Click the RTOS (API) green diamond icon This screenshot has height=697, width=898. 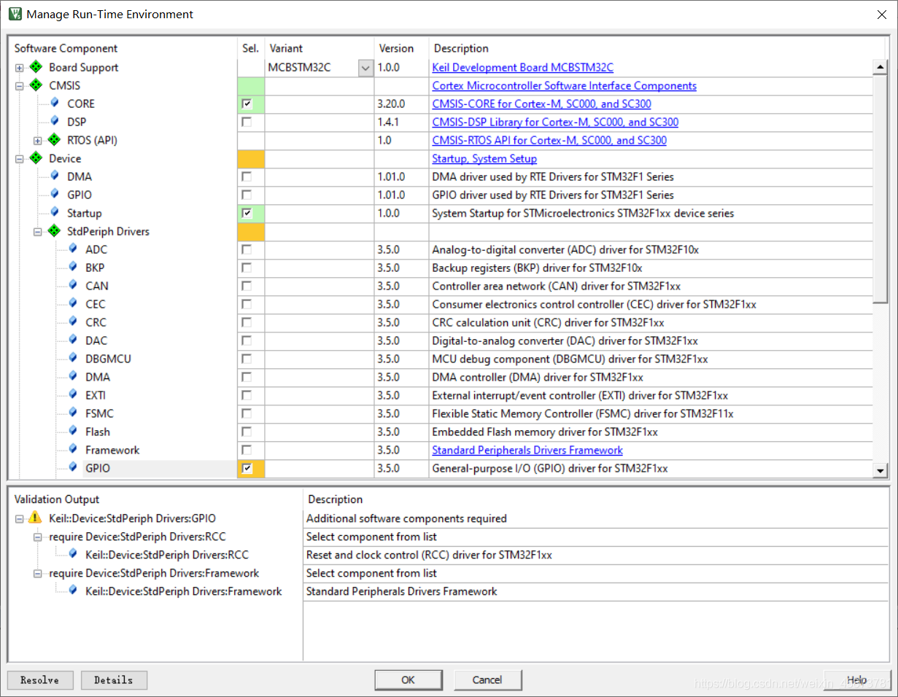click(x=55, y=140)
